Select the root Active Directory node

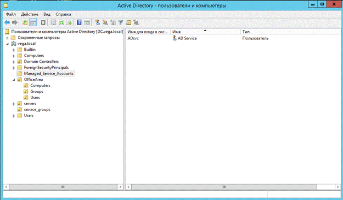(x=67, y=32)
